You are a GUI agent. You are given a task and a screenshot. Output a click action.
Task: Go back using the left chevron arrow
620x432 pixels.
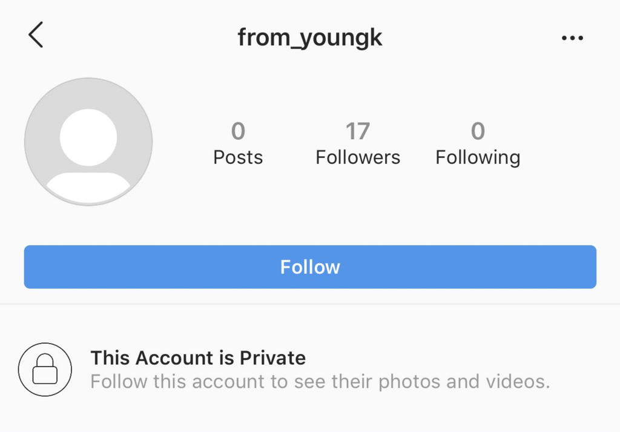tap(36, 34)
